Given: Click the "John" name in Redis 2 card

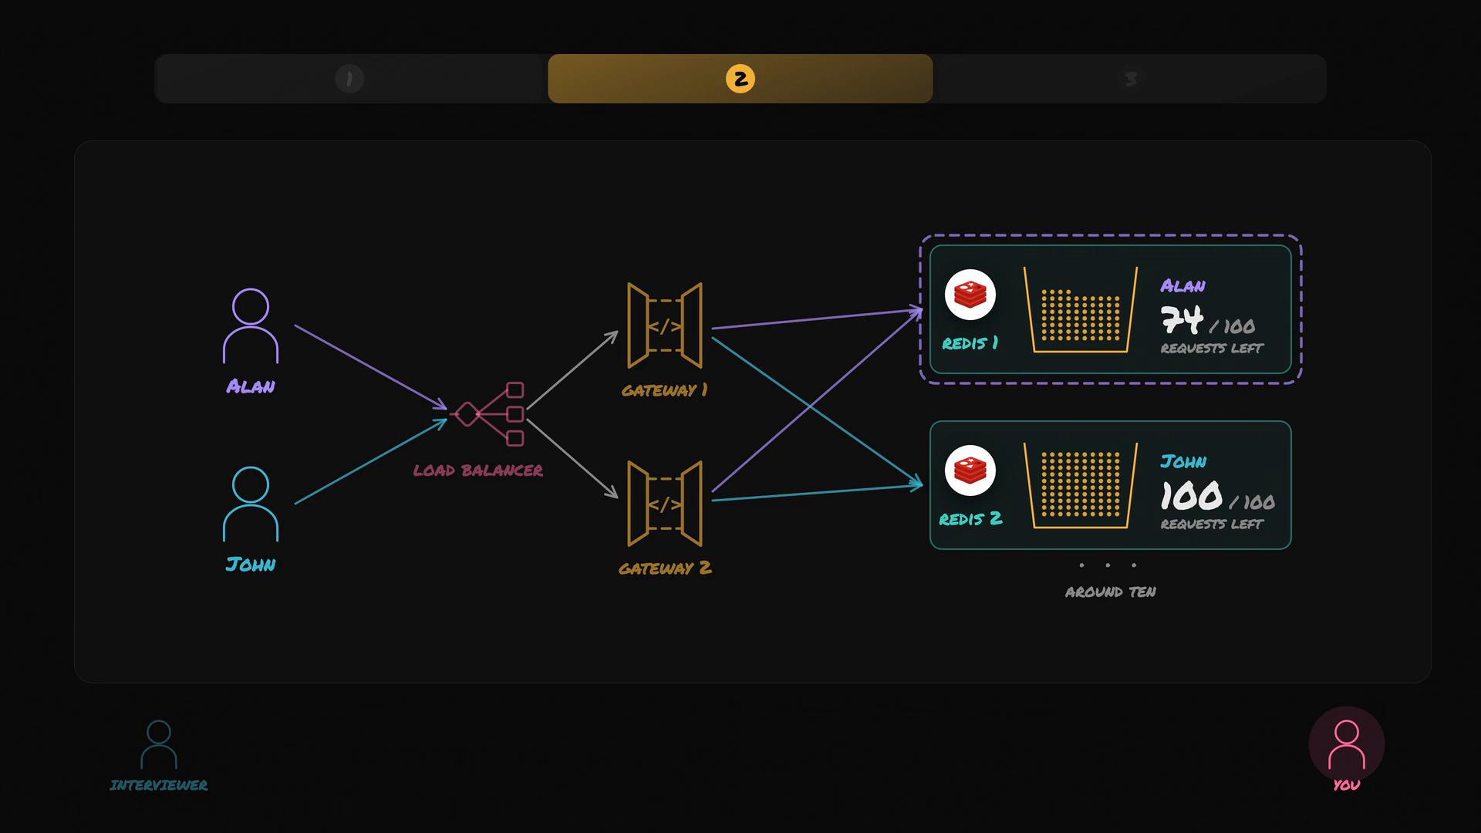Looking at the screenshot, I should click(x=1184, y=462).
